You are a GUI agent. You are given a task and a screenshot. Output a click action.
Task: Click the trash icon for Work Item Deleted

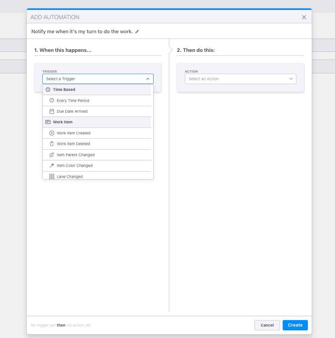(52, 144)
